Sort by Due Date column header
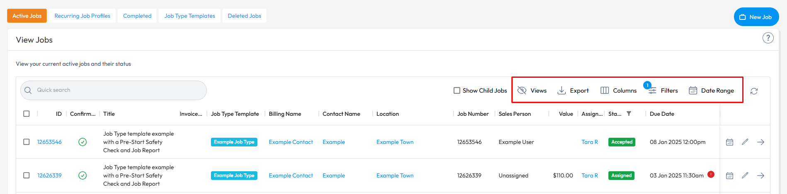The height and width of the screenshot is (194, 787). pyautogui.click(x=662, y=114)
